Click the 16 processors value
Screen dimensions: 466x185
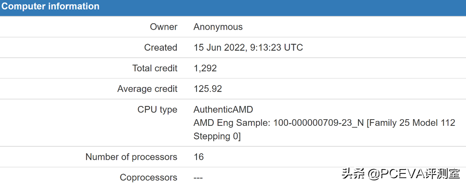198,157
